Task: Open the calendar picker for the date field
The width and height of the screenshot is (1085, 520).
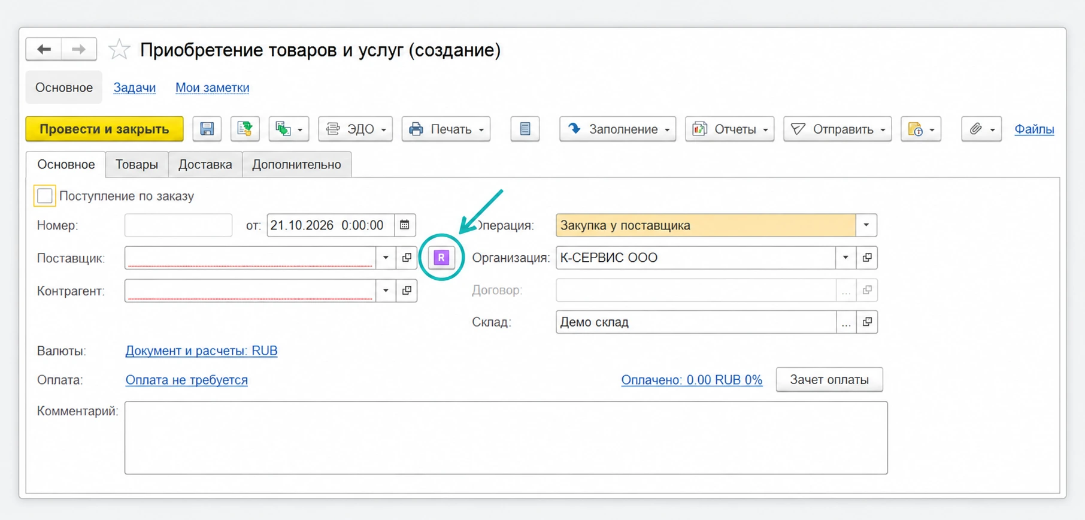Action: [x=405, y=225]
